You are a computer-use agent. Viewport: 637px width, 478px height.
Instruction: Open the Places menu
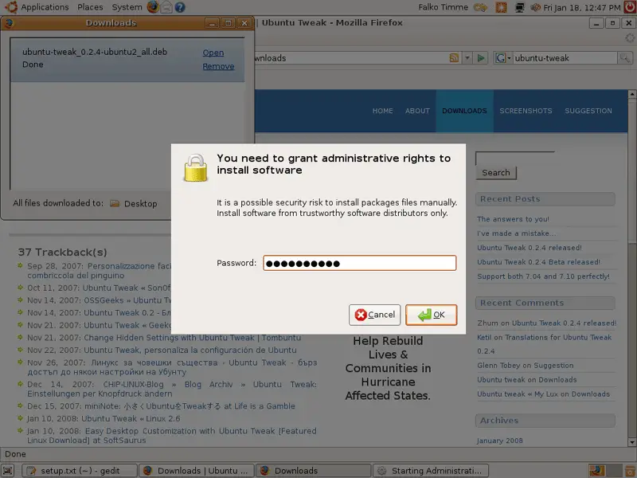pyautogui.click(x=90, y=7)
